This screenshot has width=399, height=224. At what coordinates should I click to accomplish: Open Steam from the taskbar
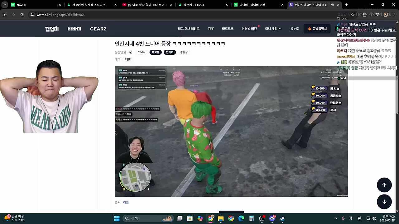click(x=282, y=218)
